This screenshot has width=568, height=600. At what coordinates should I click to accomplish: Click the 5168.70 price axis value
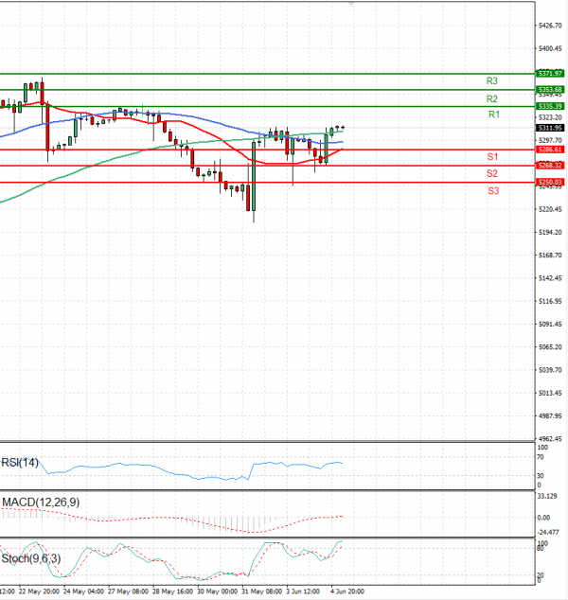(550, 256)
